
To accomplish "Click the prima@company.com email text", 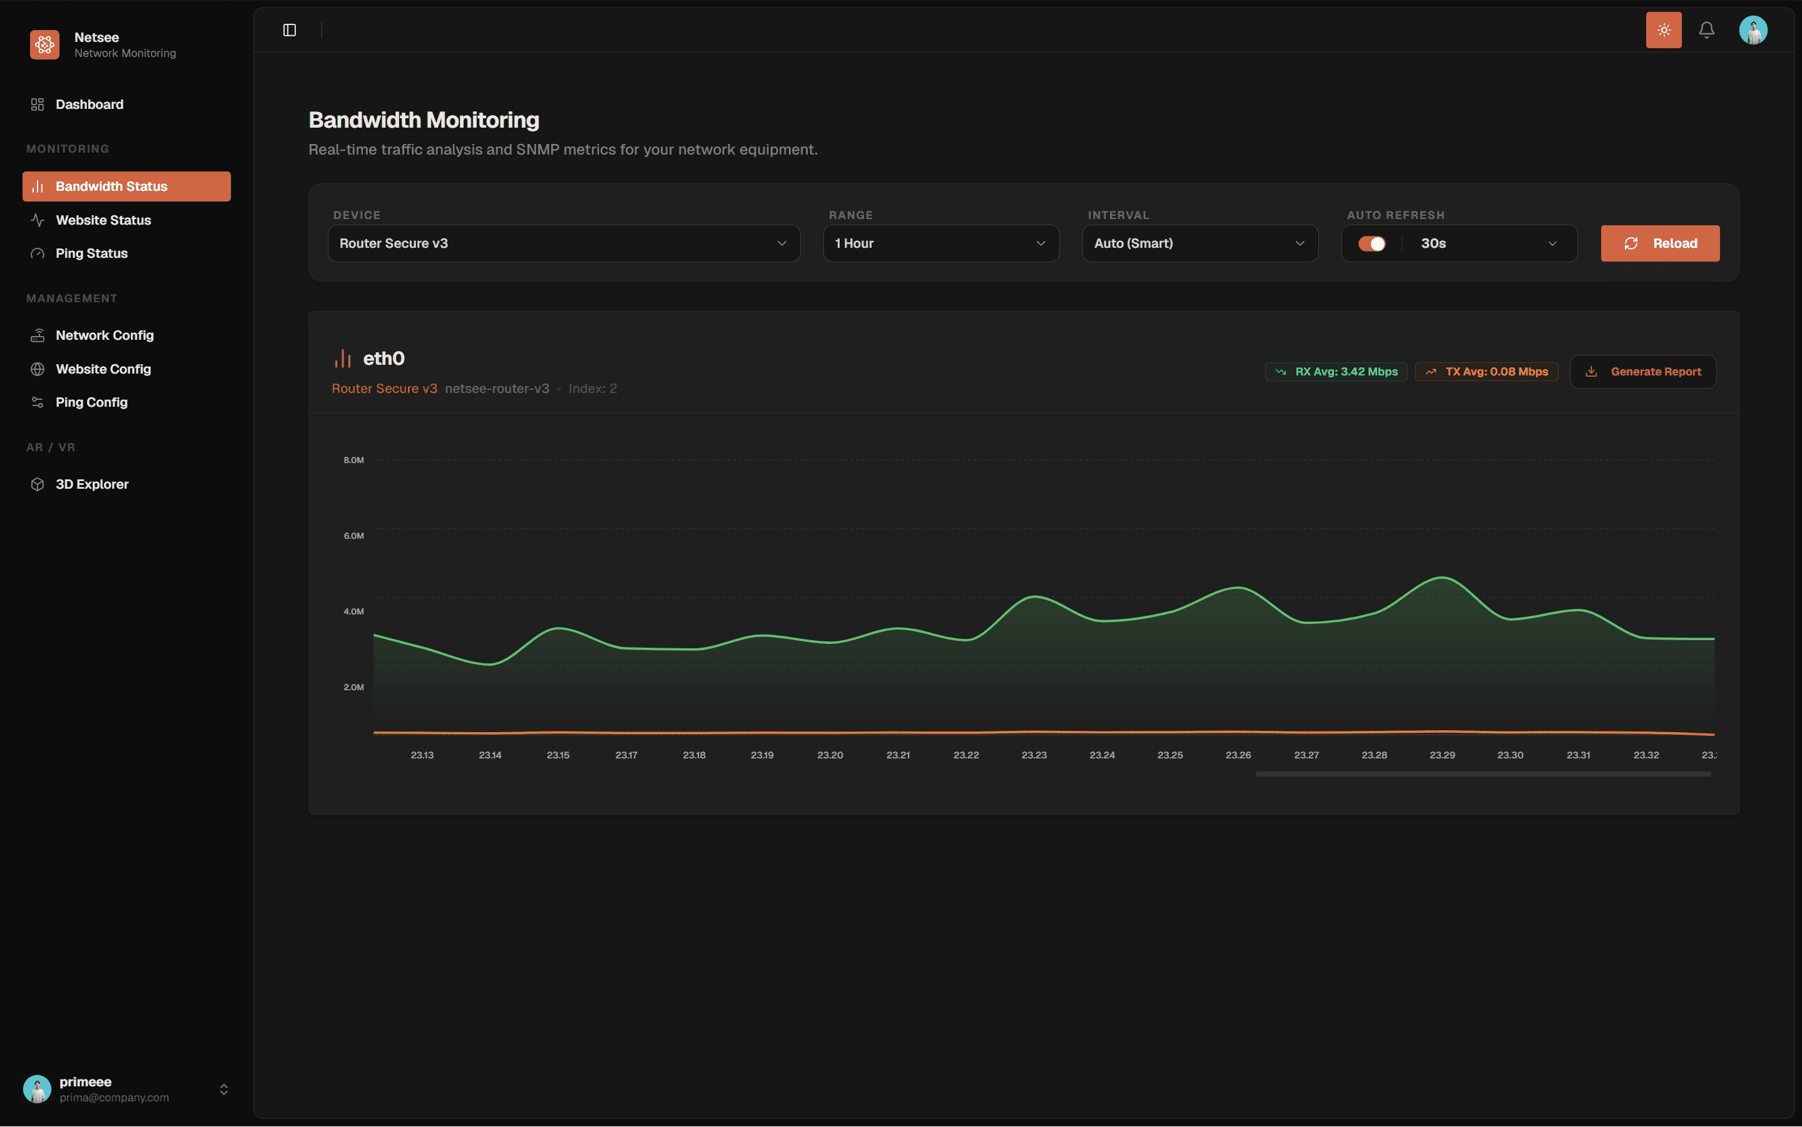I will point(114,1097).
